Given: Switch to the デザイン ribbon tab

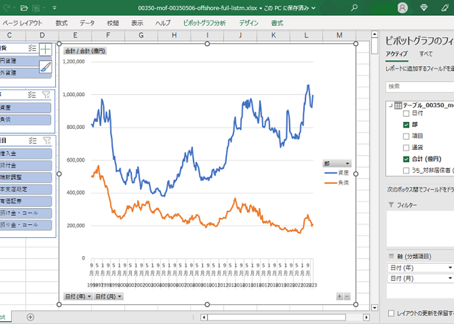Looking at the screenshot, I should tap(249, 23).
